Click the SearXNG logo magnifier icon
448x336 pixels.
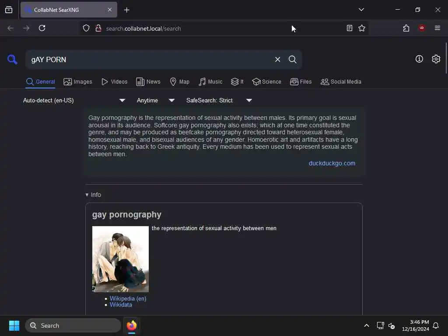12,59
